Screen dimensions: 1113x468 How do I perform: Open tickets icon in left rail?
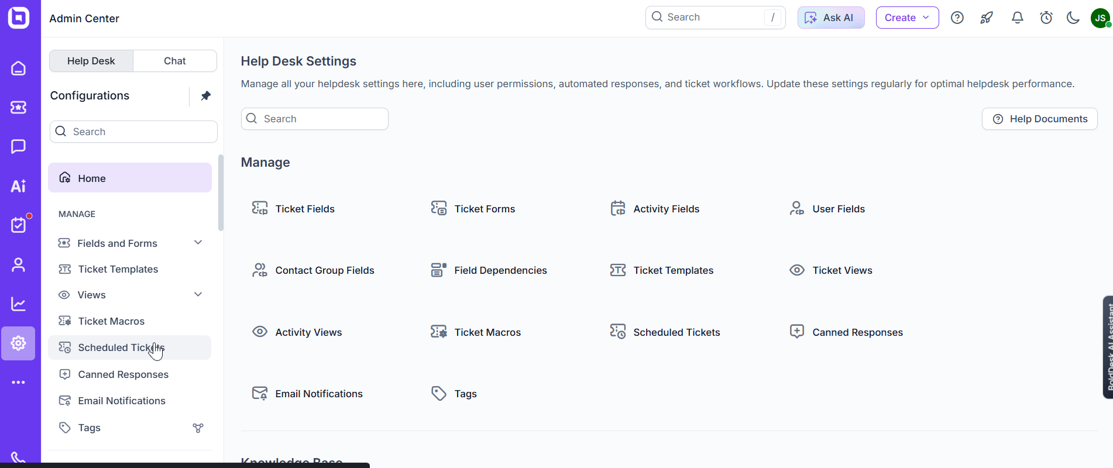tap(18, 108)
